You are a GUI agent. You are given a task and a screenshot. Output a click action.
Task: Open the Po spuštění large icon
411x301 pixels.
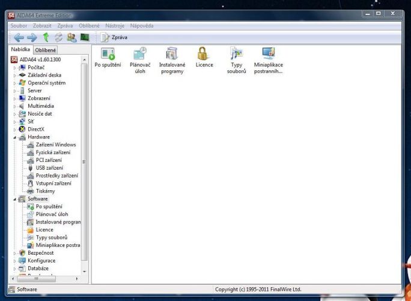(108, 57)
